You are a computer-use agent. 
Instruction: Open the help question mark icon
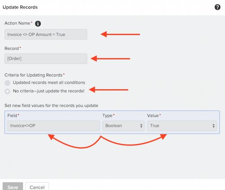217,7
